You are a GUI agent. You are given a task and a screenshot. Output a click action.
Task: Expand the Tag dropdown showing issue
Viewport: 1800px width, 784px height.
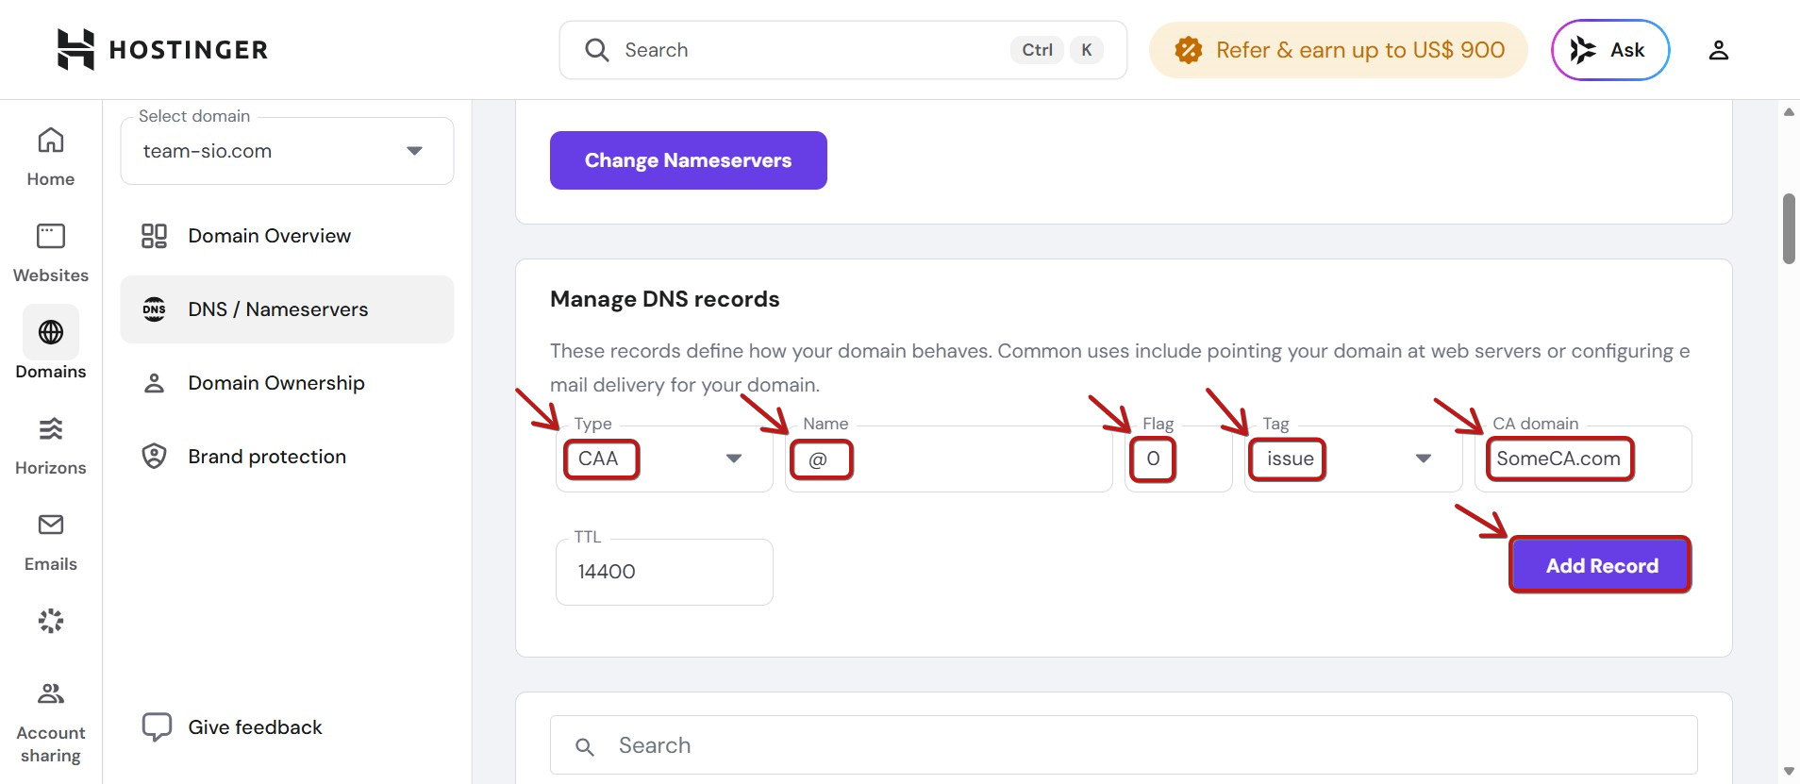[1353, 459]
